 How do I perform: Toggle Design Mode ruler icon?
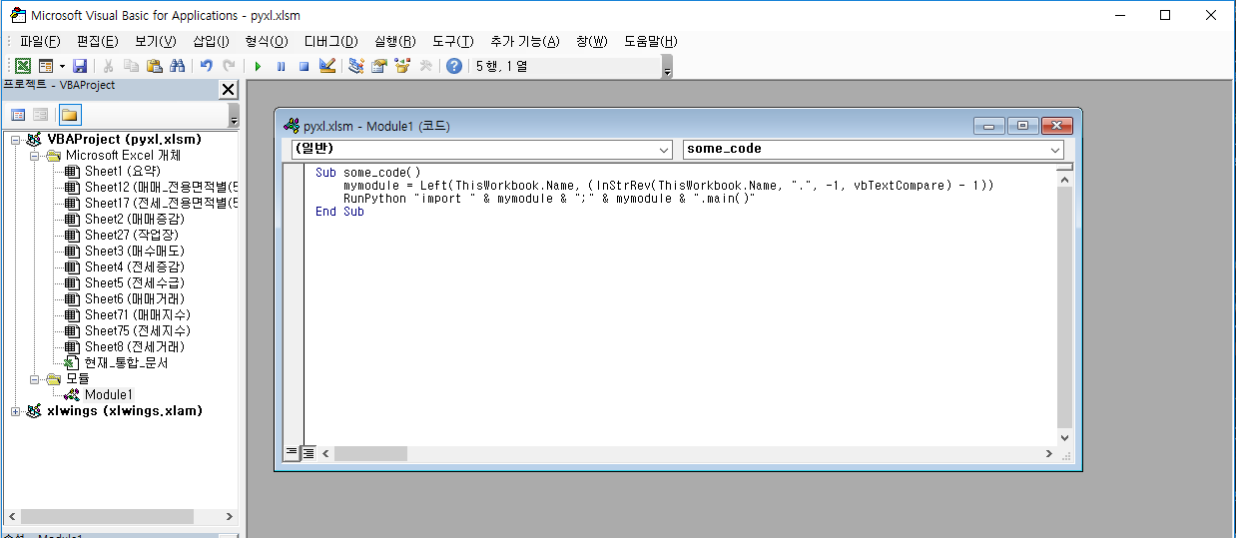click(326, 66)
